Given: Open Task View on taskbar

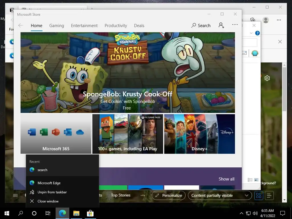Looking at the screenshot, I should tap(48, 213).
